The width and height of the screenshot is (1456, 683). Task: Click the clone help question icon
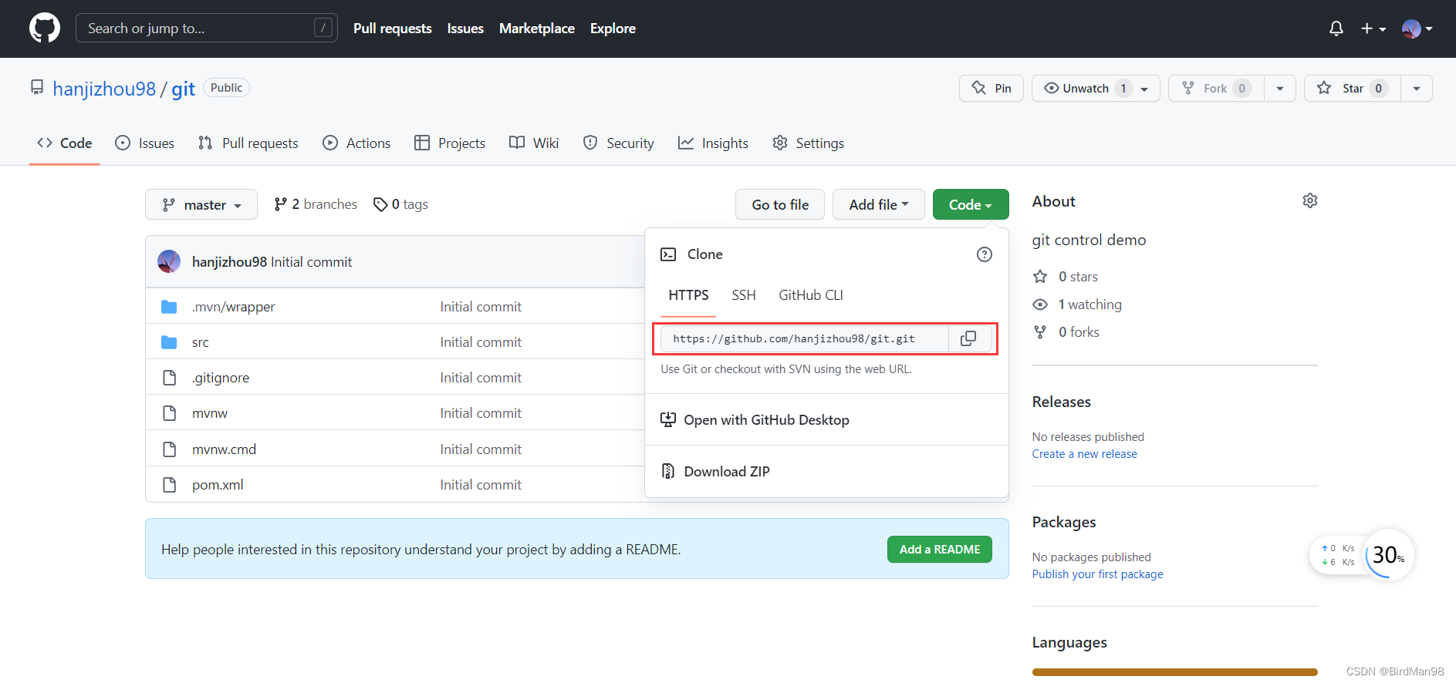(x=985, y=254)
